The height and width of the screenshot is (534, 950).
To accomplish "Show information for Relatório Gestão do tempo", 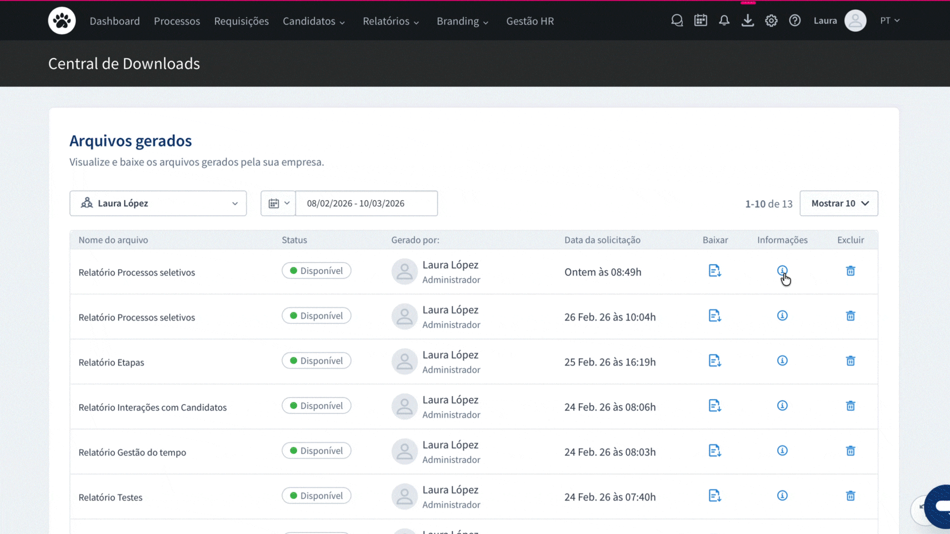I will pyautogui.click(x=782, y=451).
